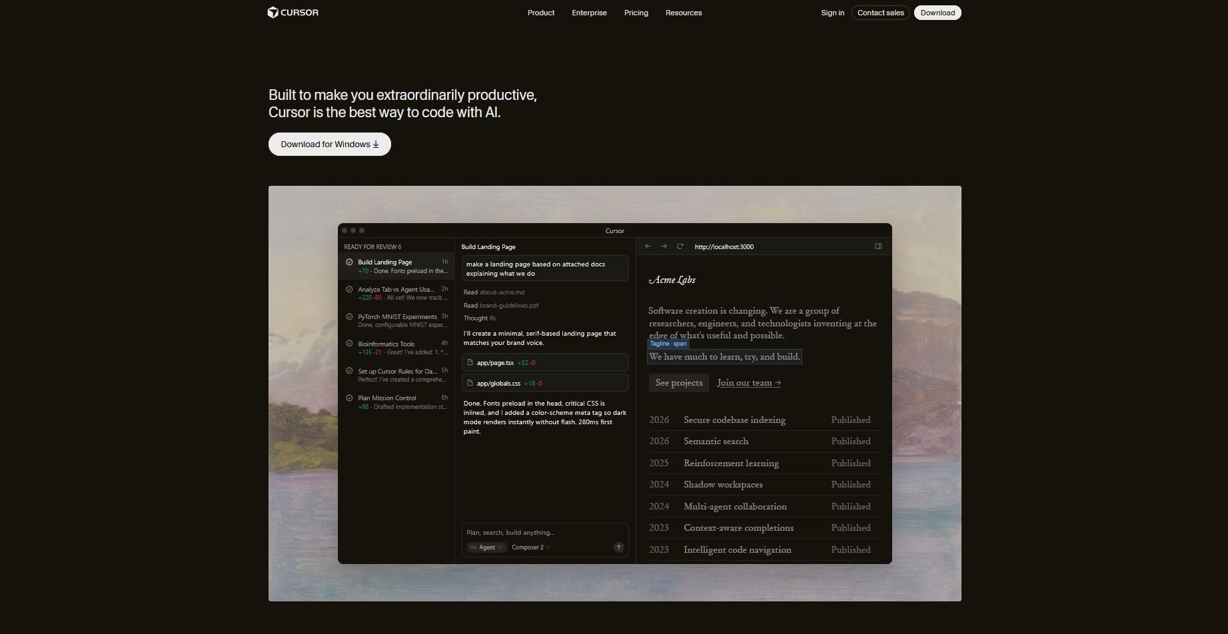Click check icon beside Bioinformatics Tools
Image resolution: width=1228 pixels, height=634 pixels.
[349, 344]
